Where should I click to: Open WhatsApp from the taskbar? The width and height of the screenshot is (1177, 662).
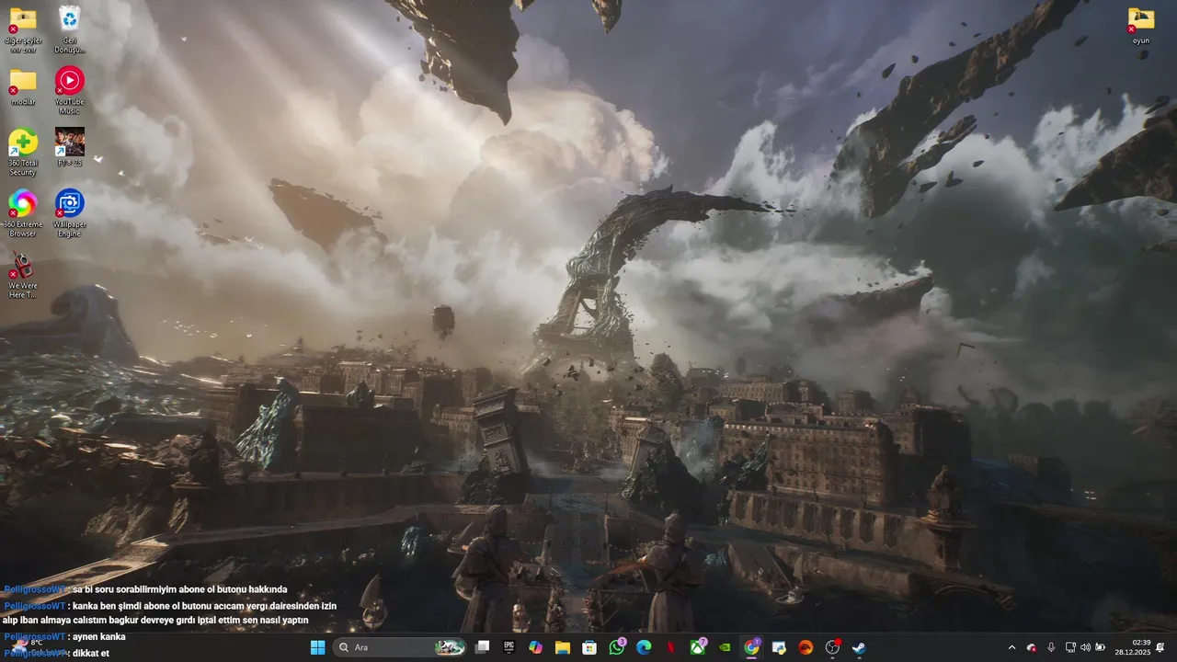(616, 647)
